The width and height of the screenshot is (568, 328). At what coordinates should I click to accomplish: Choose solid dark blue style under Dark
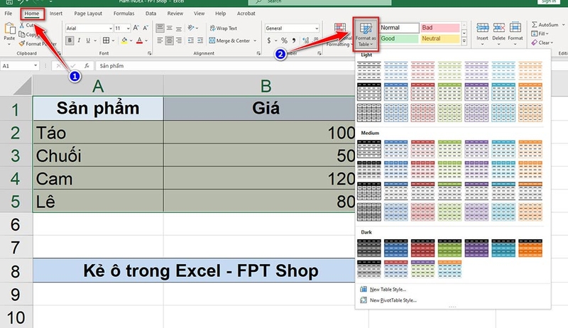tap(395, 248)
